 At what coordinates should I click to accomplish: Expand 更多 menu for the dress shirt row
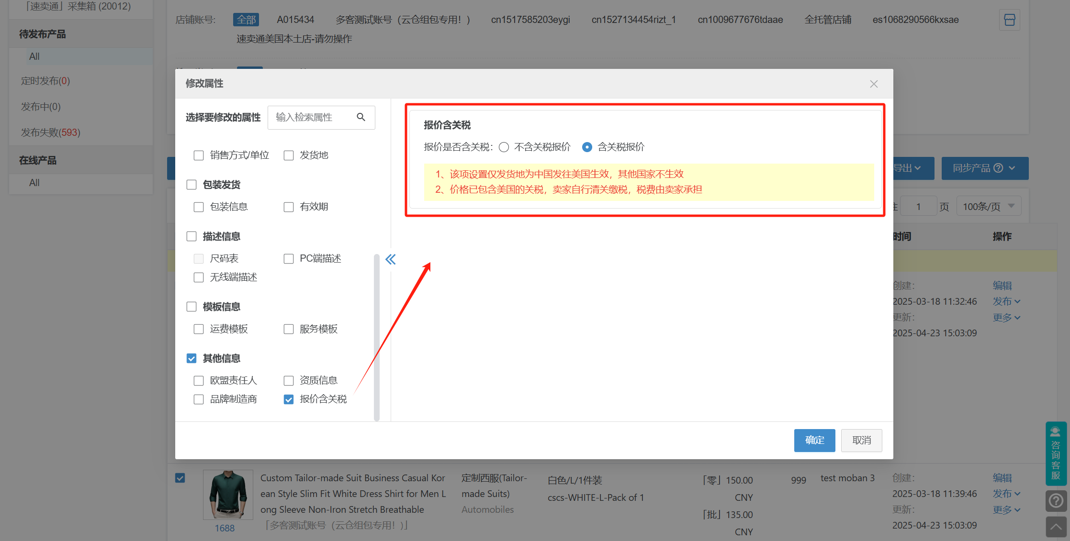tap(1006, 510)
